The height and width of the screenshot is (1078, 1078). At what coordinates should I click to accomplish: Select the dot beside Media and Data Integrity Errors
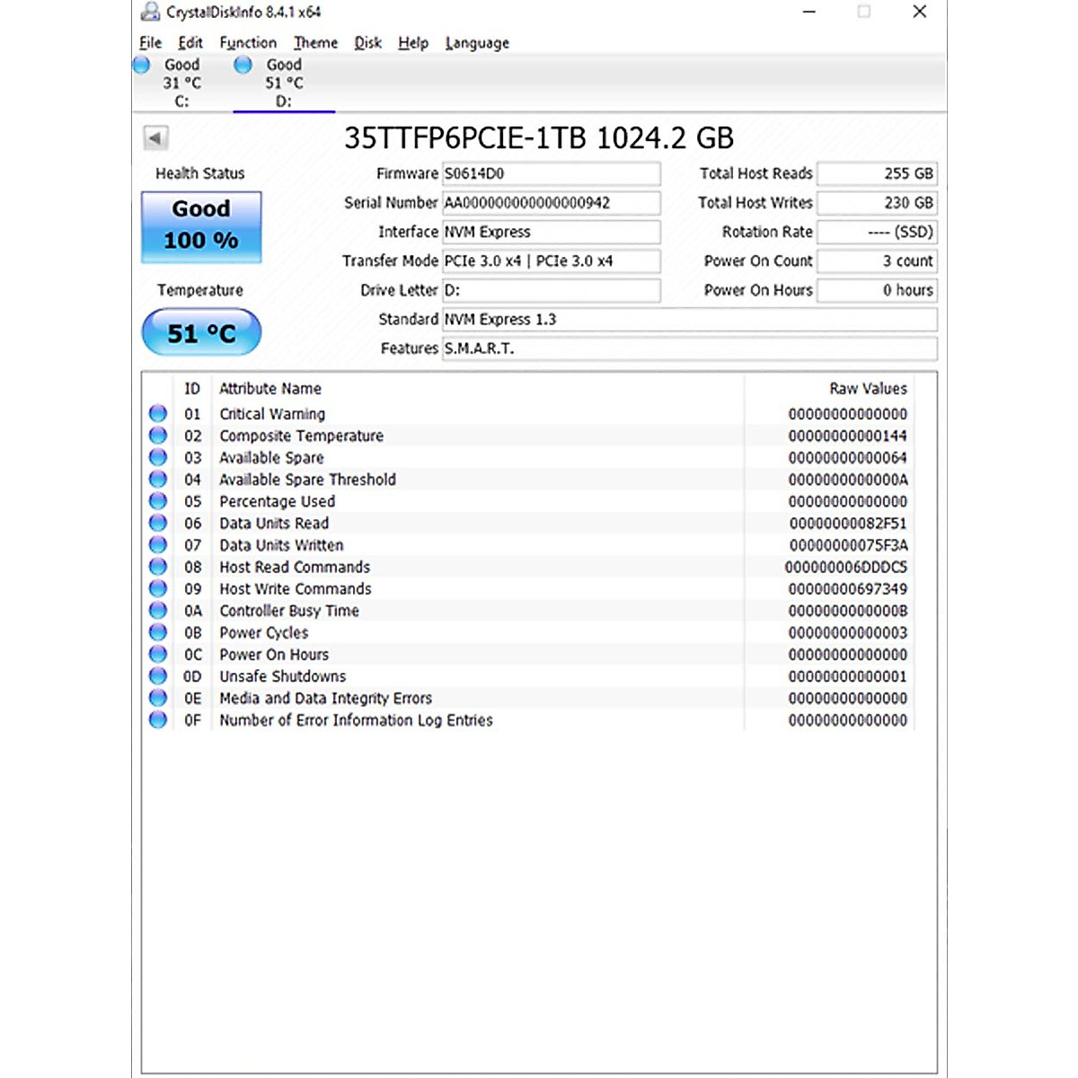coord(157,697)
